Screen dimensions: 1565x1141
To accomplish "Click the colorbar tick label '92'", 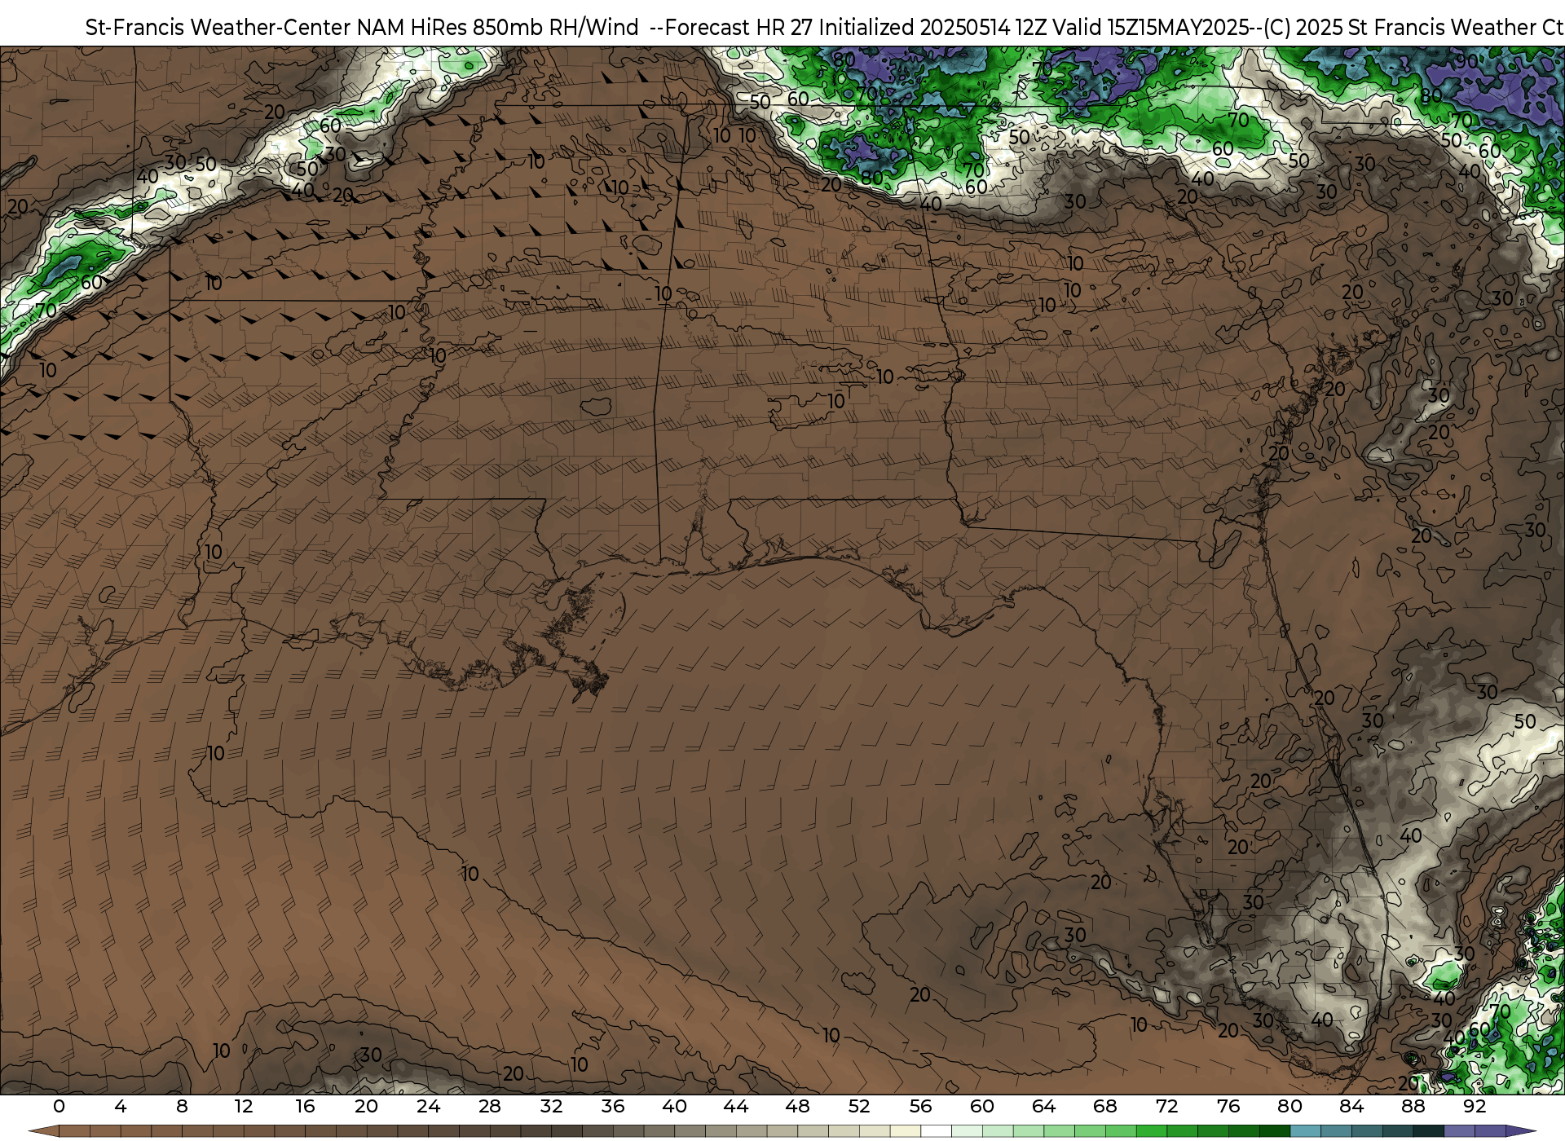I will pyautogui.click(x=1475, y=1106).
